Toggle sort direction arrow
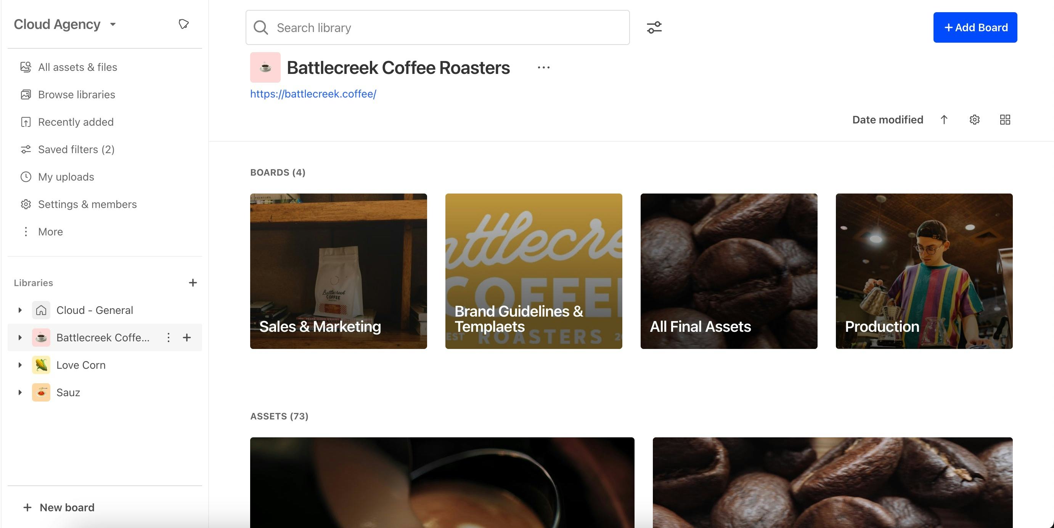The width and height of the screenshot is (1054, 528). pos(944,120)
